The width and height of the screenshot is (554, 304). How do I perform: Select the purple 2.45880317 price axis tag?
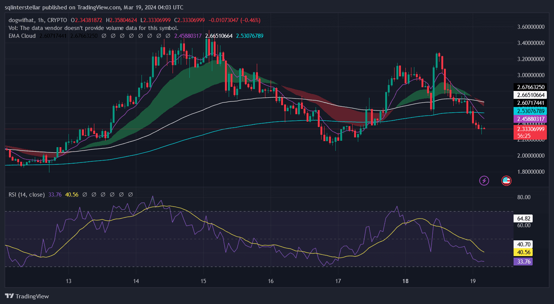[x=531, y=119]
